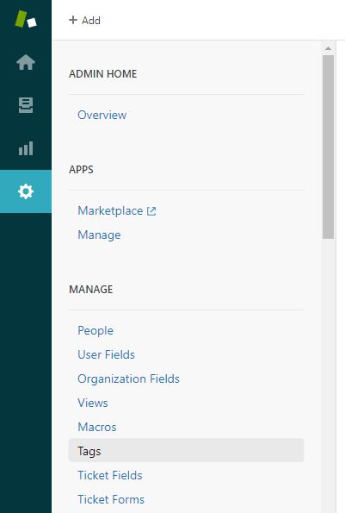
Task: Open the People settings page
Action: tap(95, 330)
